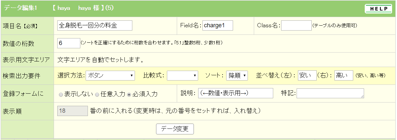397x140 pixels.
Task: Select the 表示しない radio option
Action: click(61, 94)
